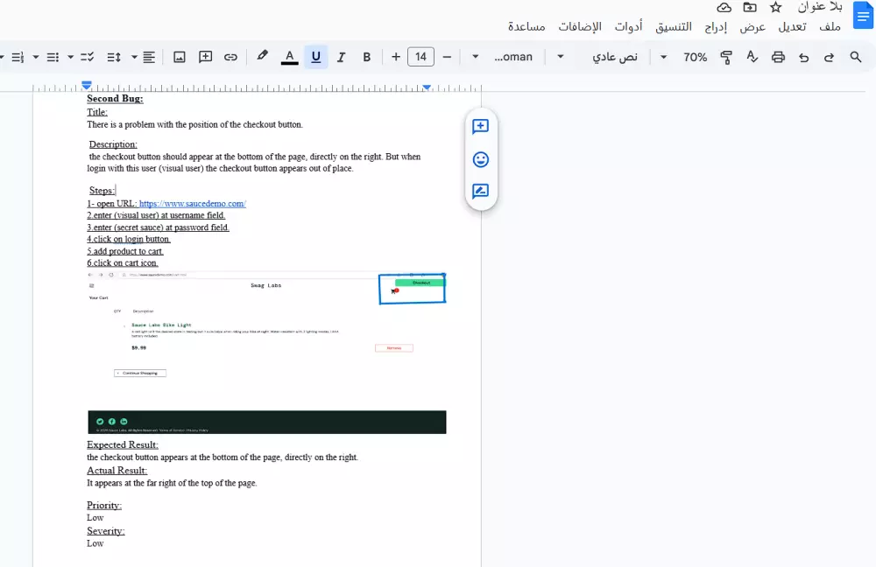
Task: Disable underline formatting
Action: (315, 57)
